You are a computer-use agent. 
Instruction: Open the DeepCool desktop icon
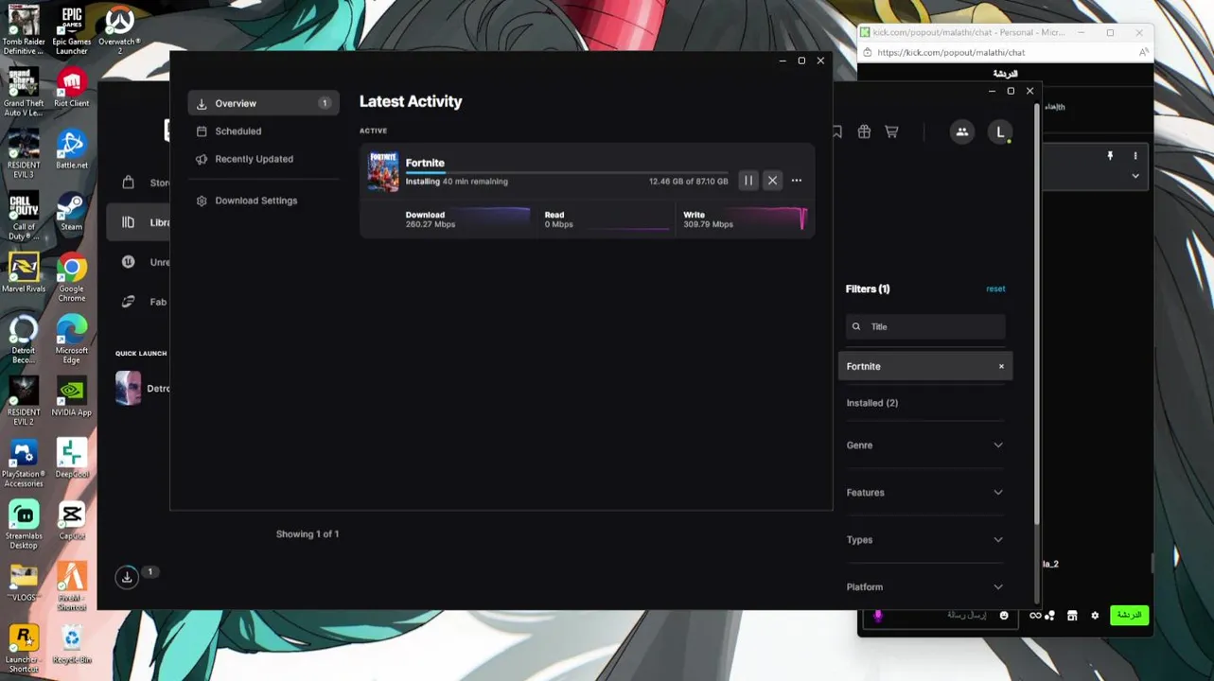coord(71,459)
